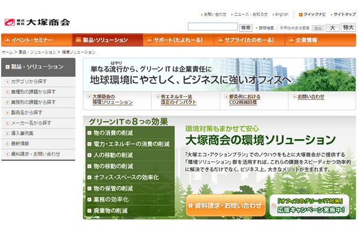This screenshot has height=235, width=359.
Task: Set text size to 大
Action: click(333, 28)
